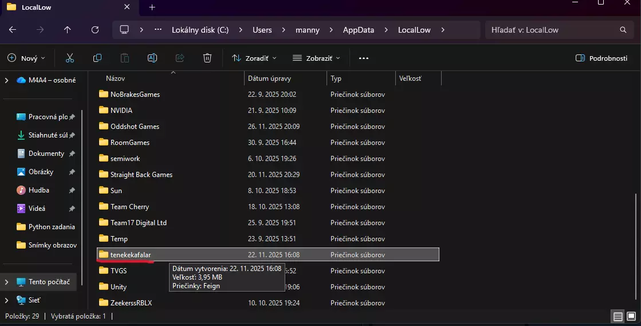Select the RoomGames folder
This screenshot has height=326, width=641.
[268, 142]
